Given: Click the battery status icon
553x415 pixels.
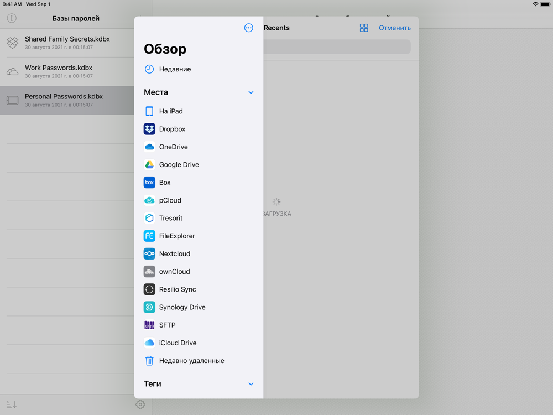Looking at the screenshot, I should (x=545, y=4).
